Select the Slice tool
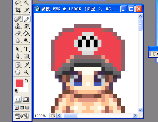This screenshot has width=158, height=122. pos(26,10)
